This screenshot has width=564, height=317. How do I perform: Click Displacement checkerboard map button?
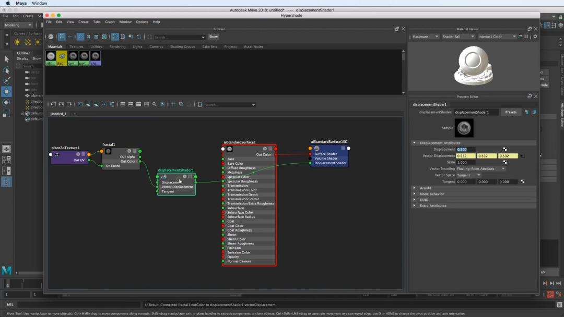point(505,149)
